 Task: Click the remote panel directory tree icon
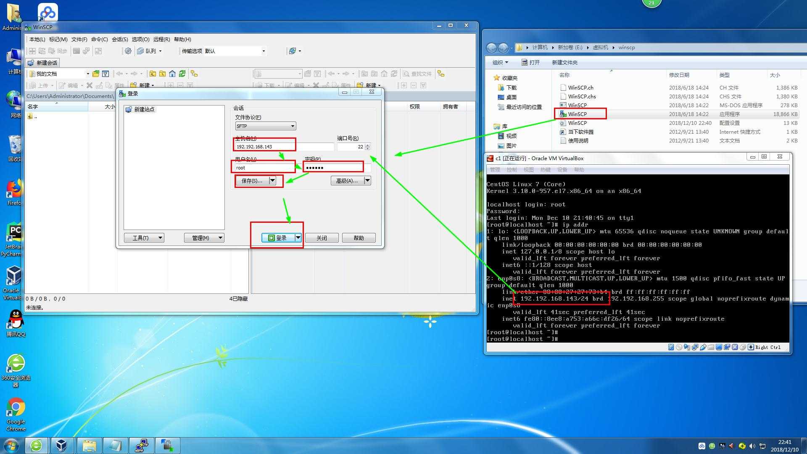pyautogui.click(x=441, y=74)
